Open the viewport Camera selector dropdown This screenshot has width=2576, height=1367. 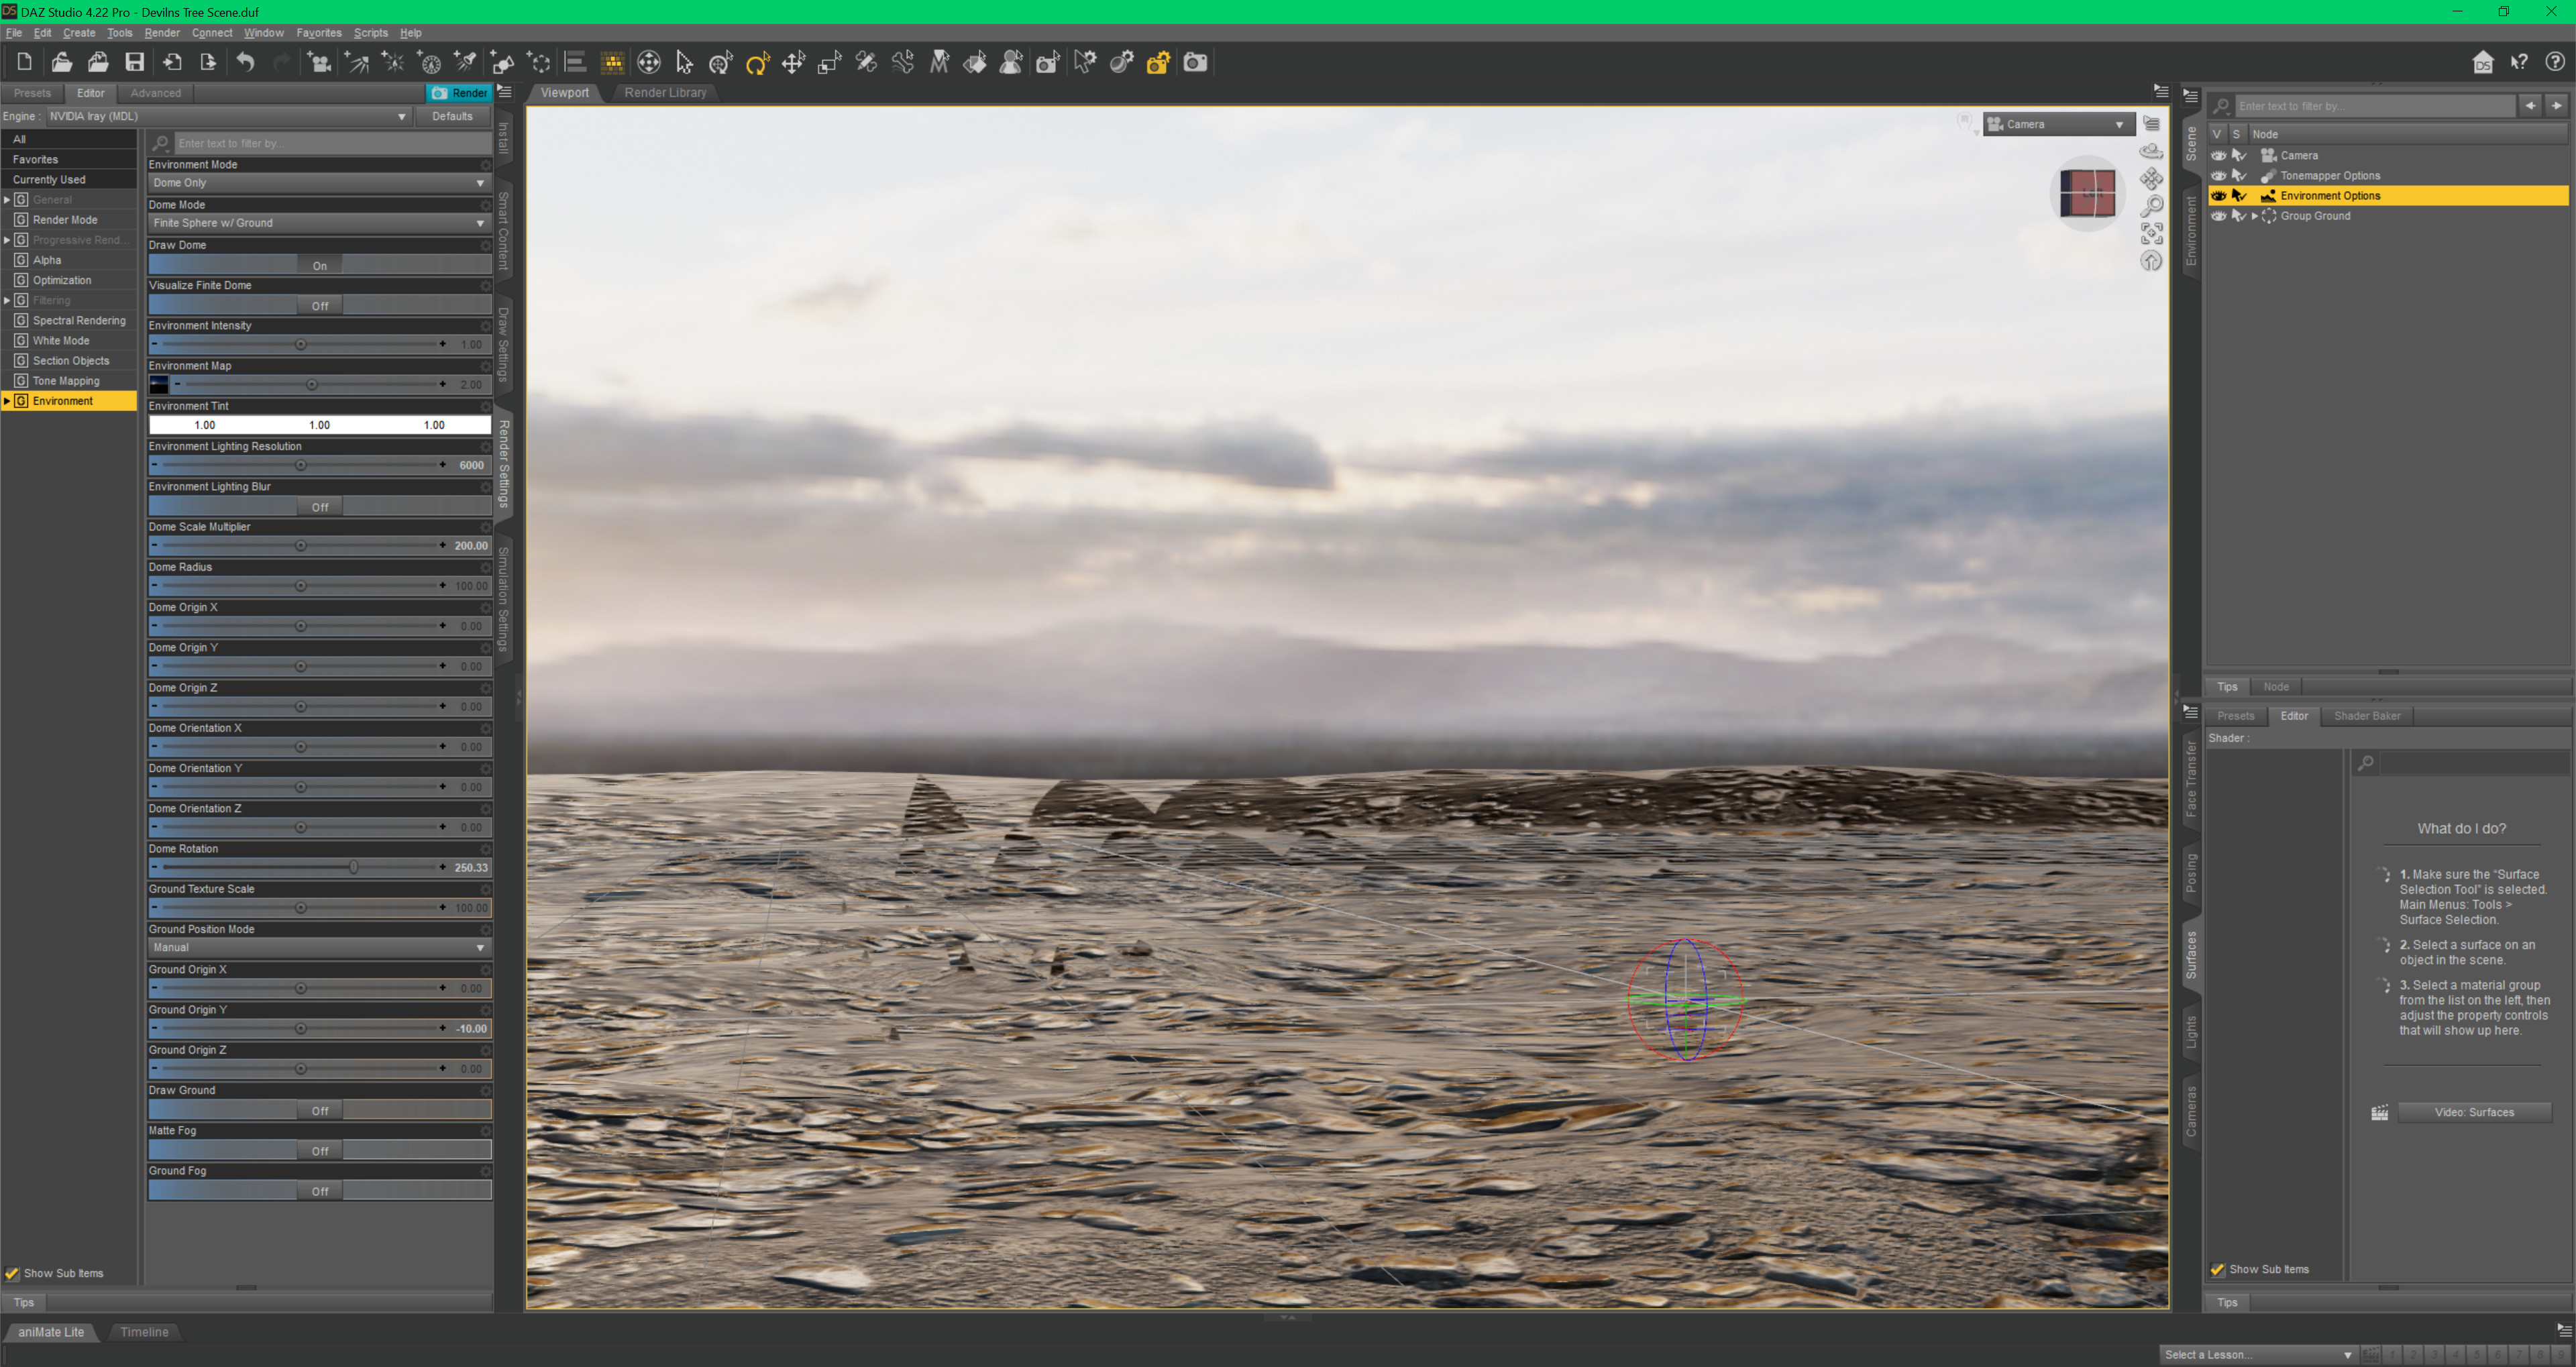2058,124
